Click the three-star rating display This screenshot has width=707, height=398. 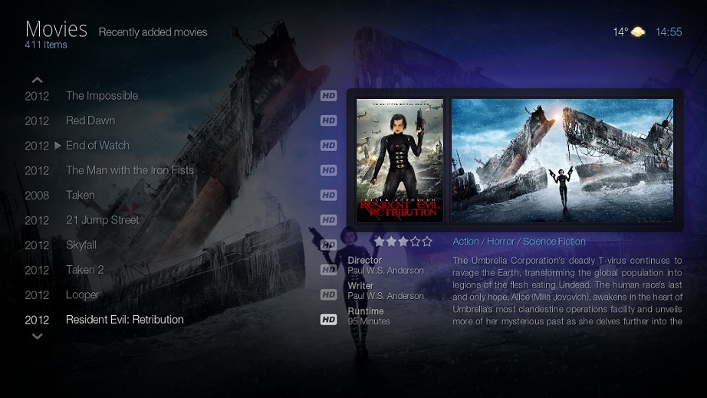403,242
